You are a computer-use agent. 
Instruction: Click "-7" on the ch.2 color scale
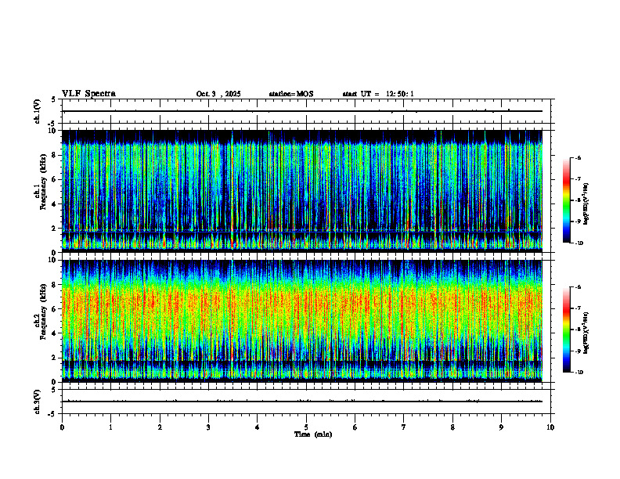[578, 308]
